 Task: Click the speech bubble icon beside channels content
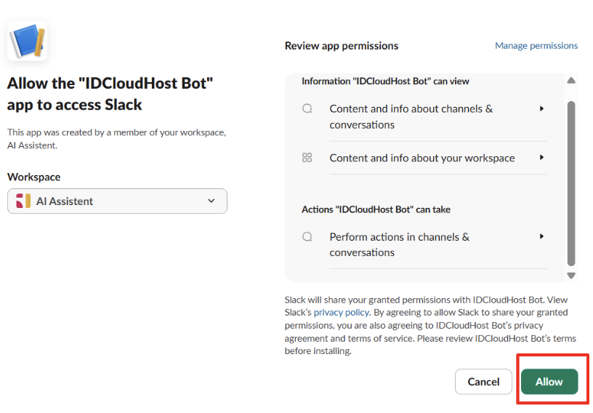pyautogui.click(x=307, y=108)
